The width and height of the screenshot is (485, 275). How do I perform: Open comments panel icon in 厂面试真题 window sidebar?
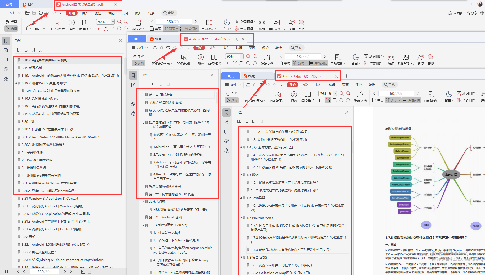point(133,94)
